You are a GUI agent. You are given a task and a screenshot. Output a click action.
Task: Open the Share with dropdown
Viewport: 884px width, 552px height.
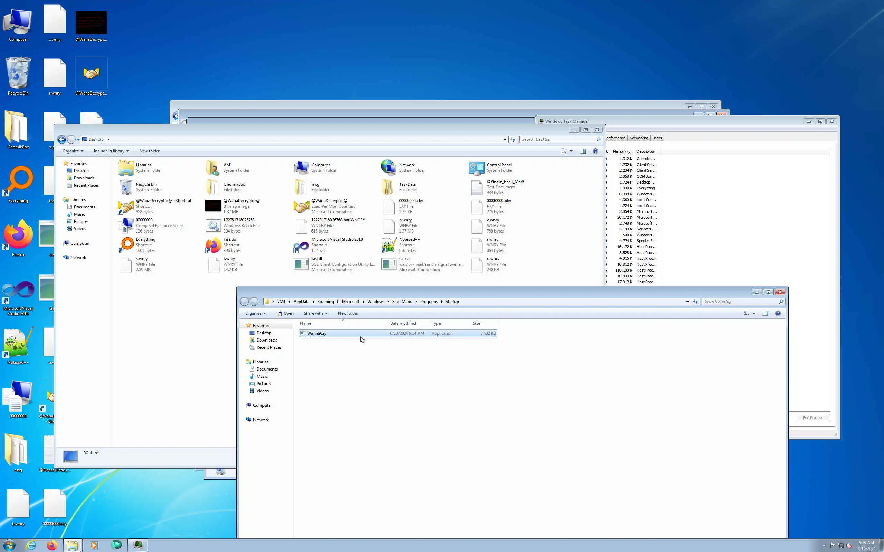click(x=315, y=313)
